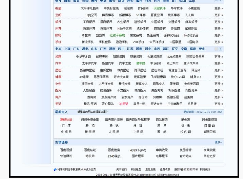Viewport: 245px width, 179px height.
Task: Open 网址之家 friend link
Action: click(x=209, y=156)
